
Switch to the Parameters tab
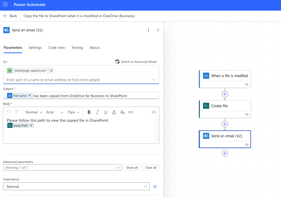13,48
